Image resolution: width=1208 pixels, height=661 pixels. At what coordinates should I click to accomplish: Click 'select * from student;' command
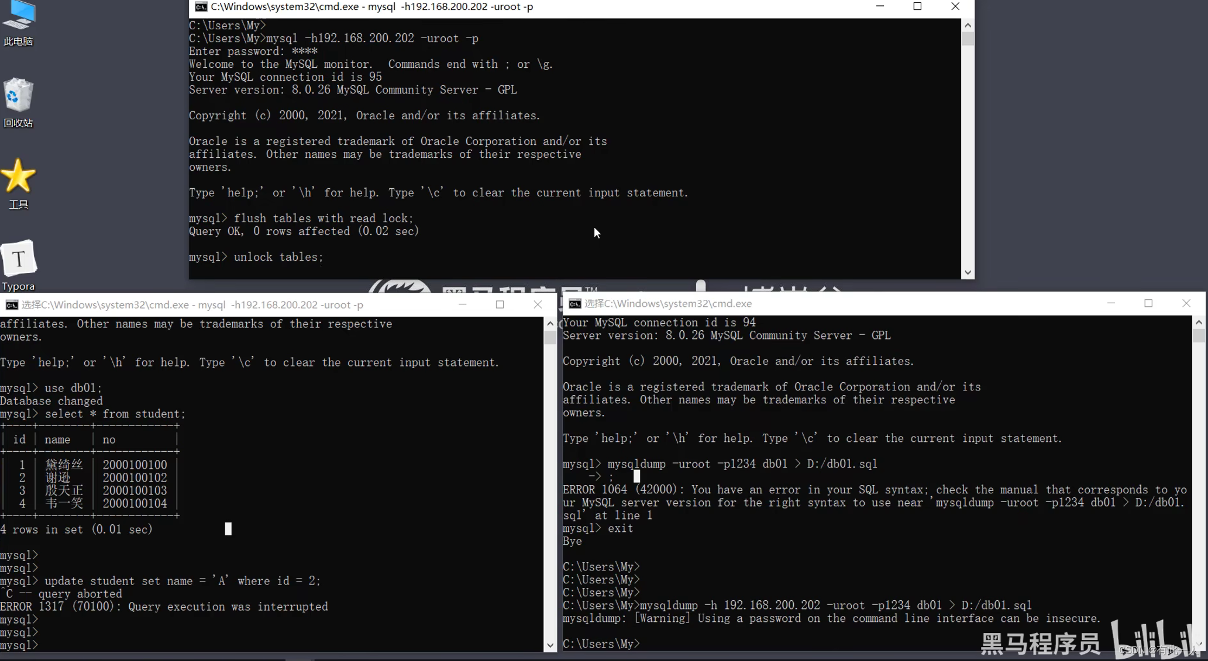pyautogui.click(x=115, y=414)
